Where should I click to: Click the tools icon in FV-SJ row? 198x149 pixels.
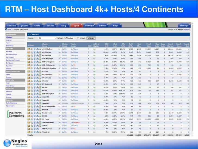38,91
